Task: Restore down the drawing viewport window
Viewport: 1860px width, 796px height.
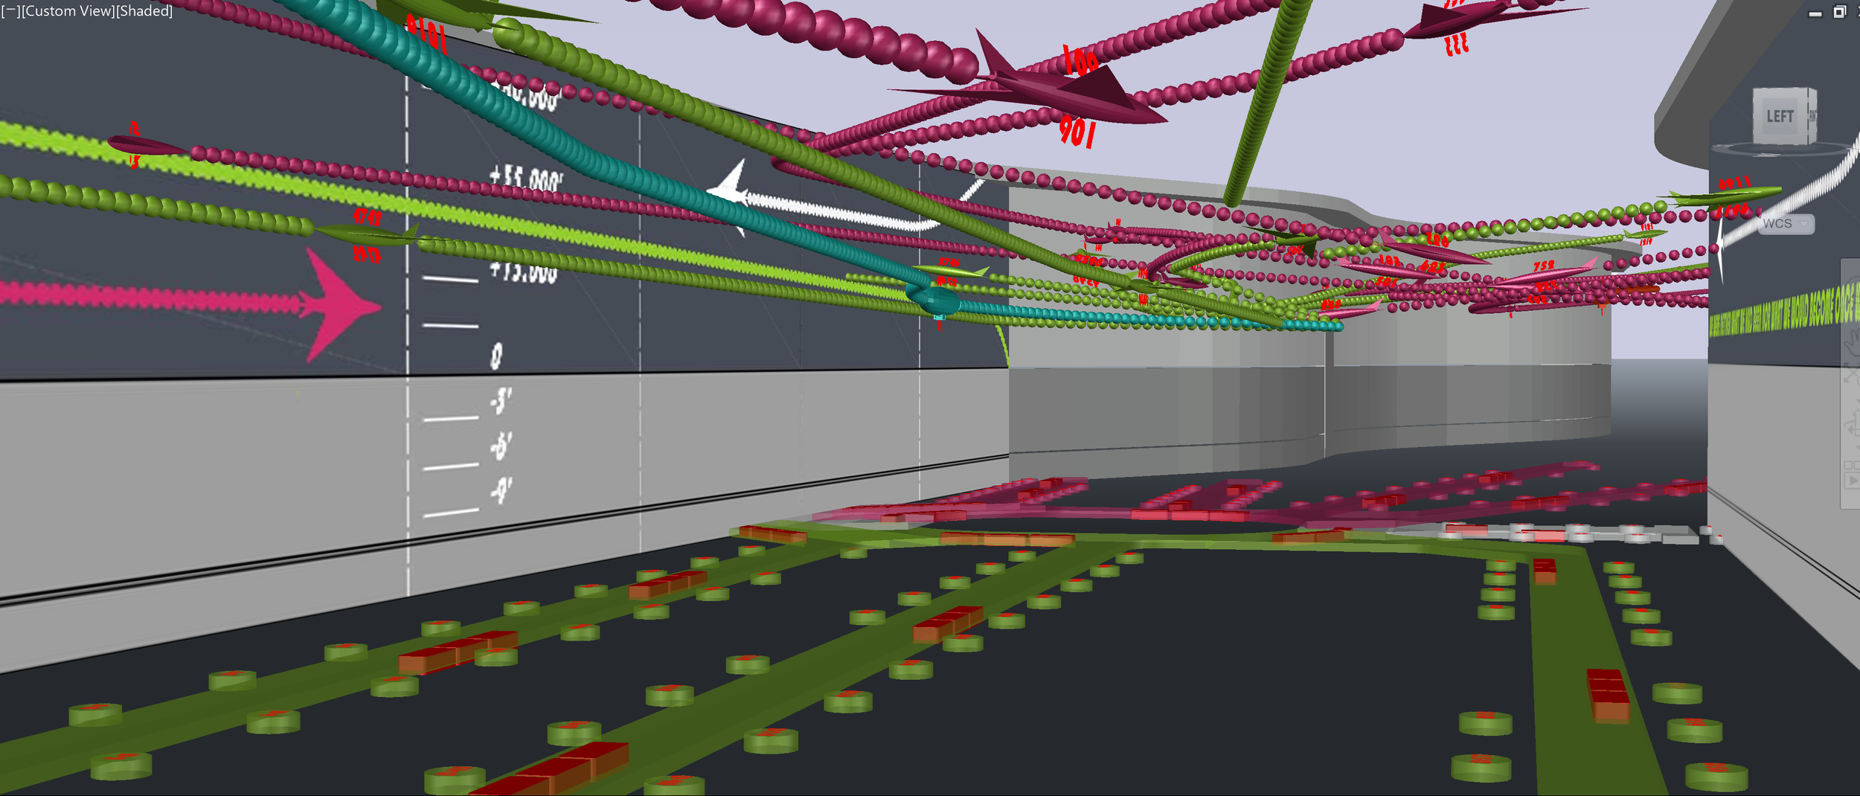Action: click(x=1839, y=12)
